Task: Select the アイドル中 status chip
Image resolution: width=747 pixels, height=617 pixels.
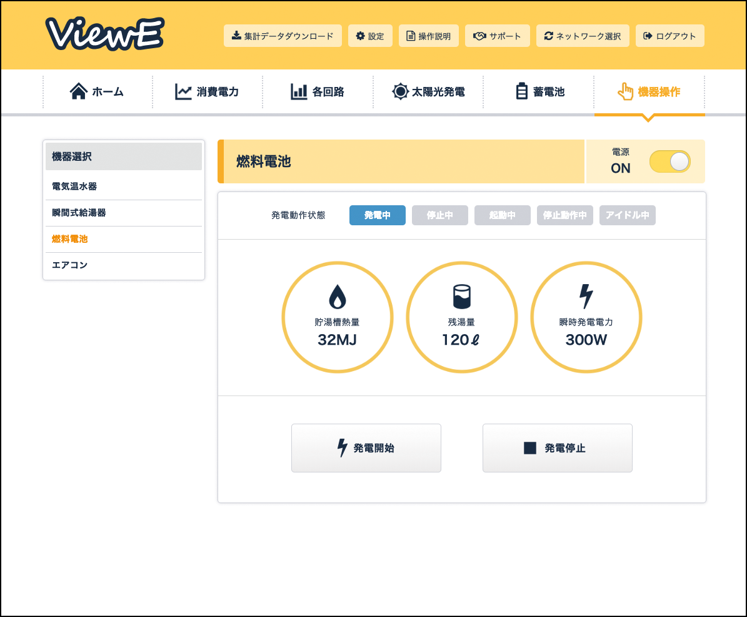Action: coord(628,215)
